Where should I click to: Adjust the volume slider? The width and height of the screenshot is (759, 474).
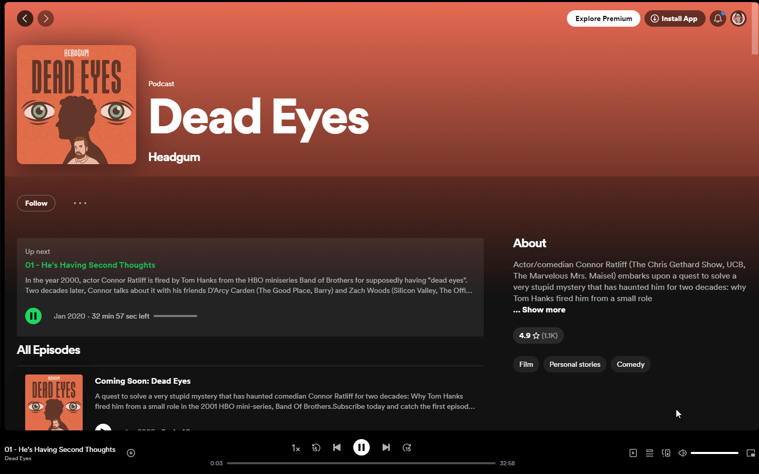click(x=714, y=453)
